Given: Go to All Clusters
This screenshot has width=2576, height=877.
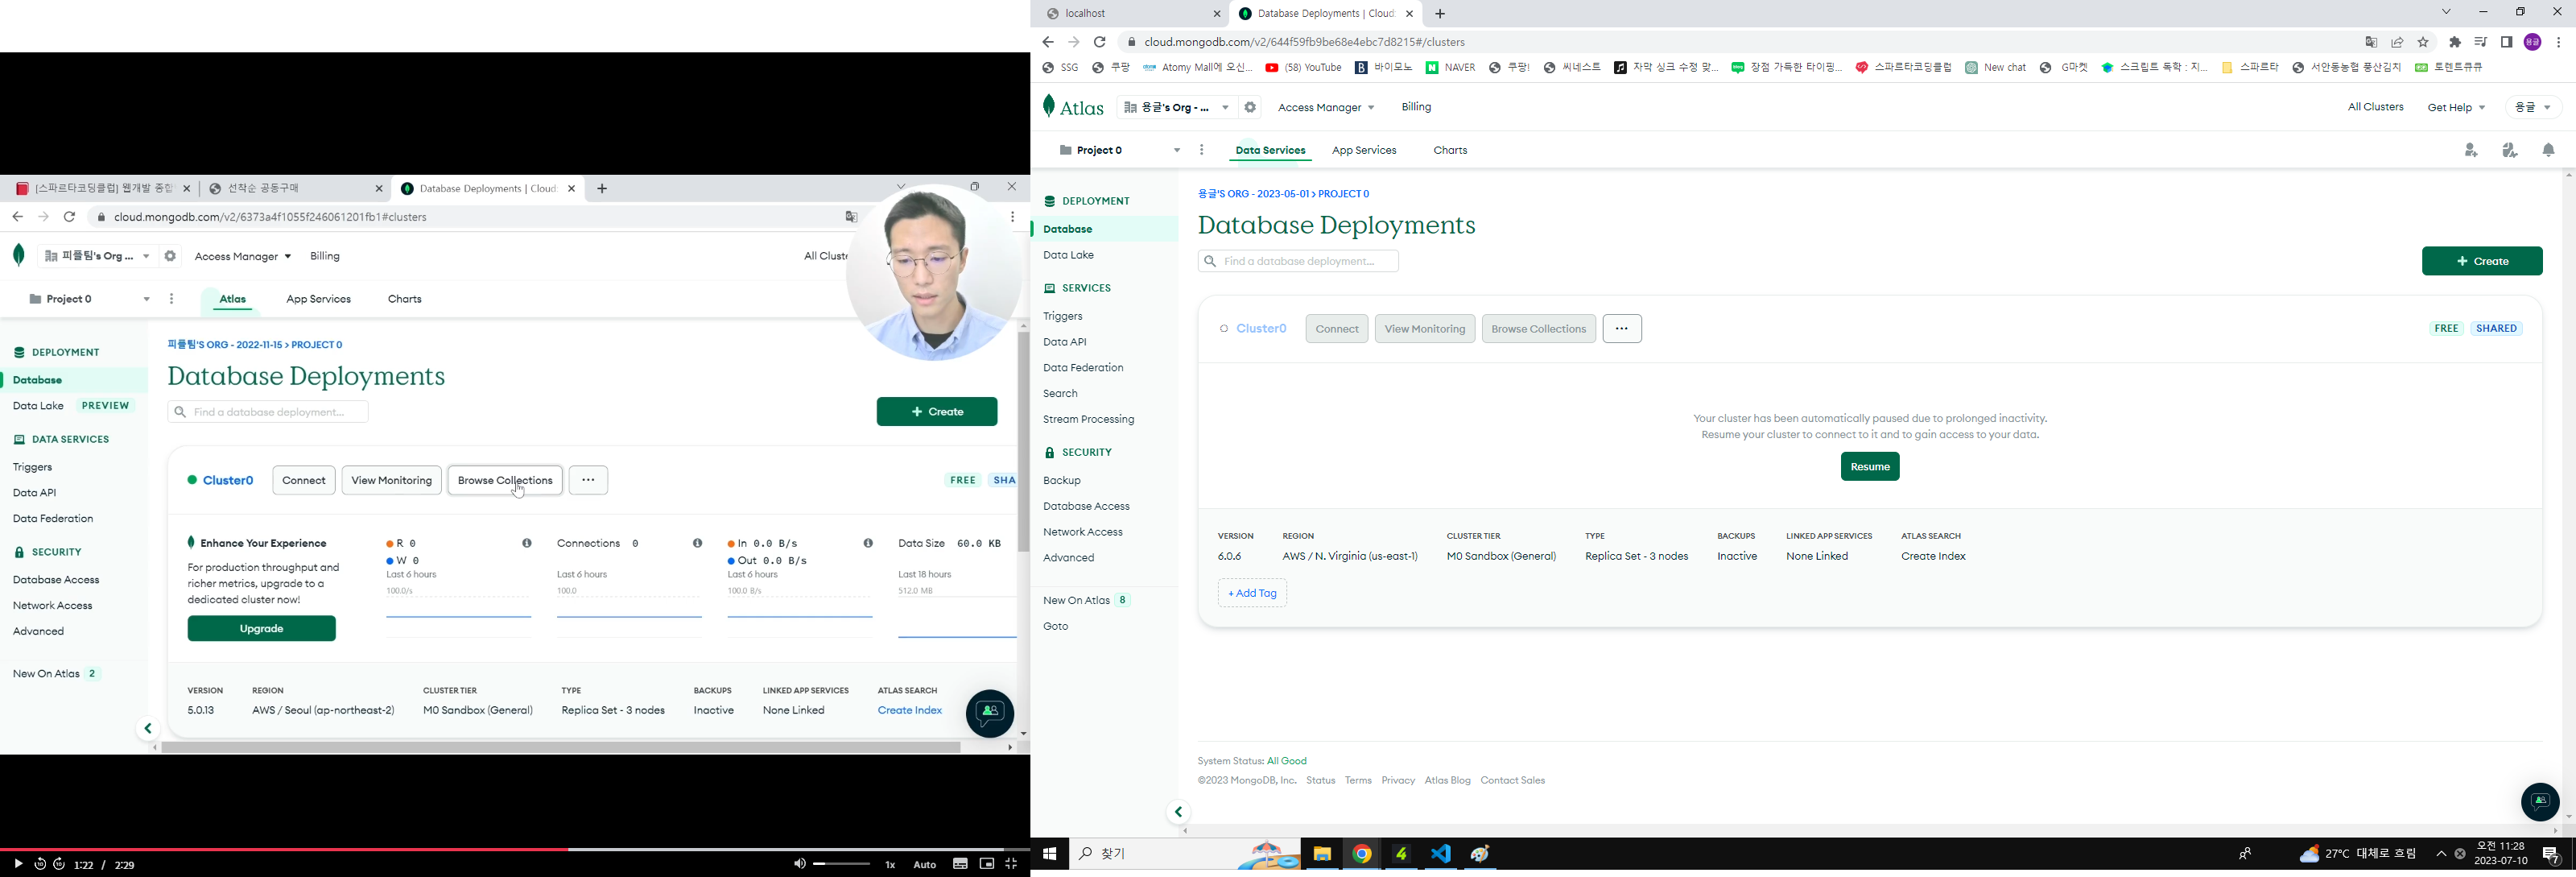Looking at the screenshot, I should 2375,107.
